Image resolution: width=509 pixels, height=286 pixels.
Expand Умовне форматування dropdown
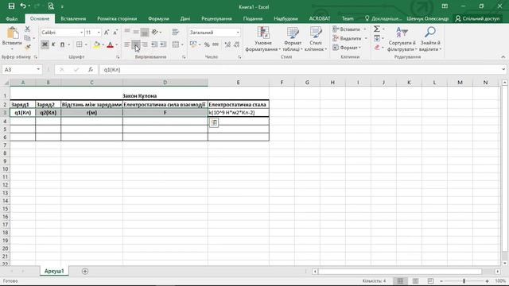click(262, 40)
